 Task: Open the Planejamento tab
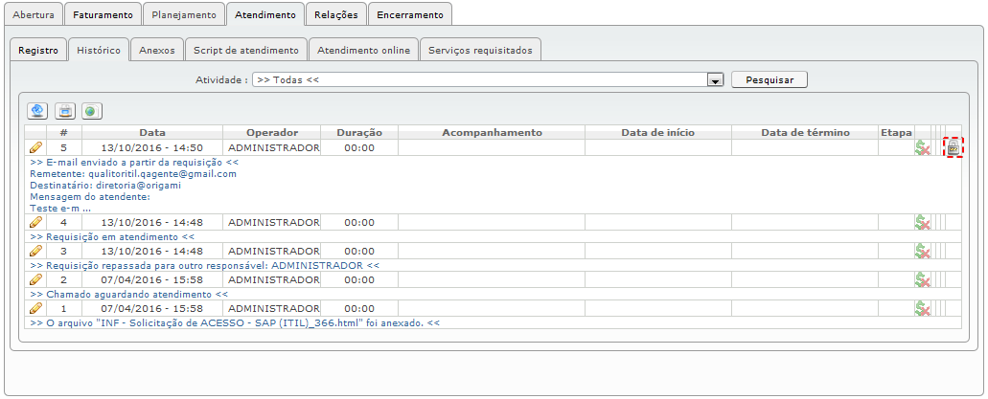[184, 14]
